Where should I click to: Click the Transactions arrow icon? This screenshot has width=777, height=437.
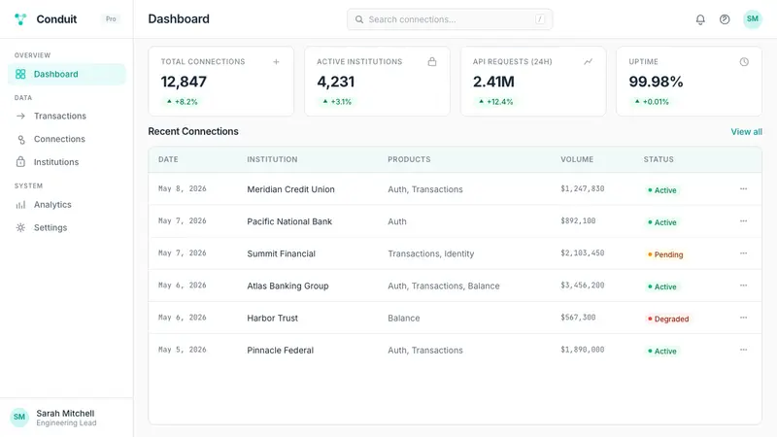20,116
